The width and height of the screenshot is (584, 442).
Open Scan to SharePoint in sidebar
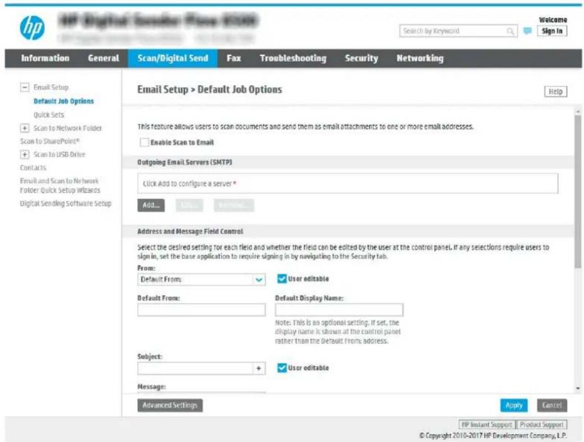point(50,141)
